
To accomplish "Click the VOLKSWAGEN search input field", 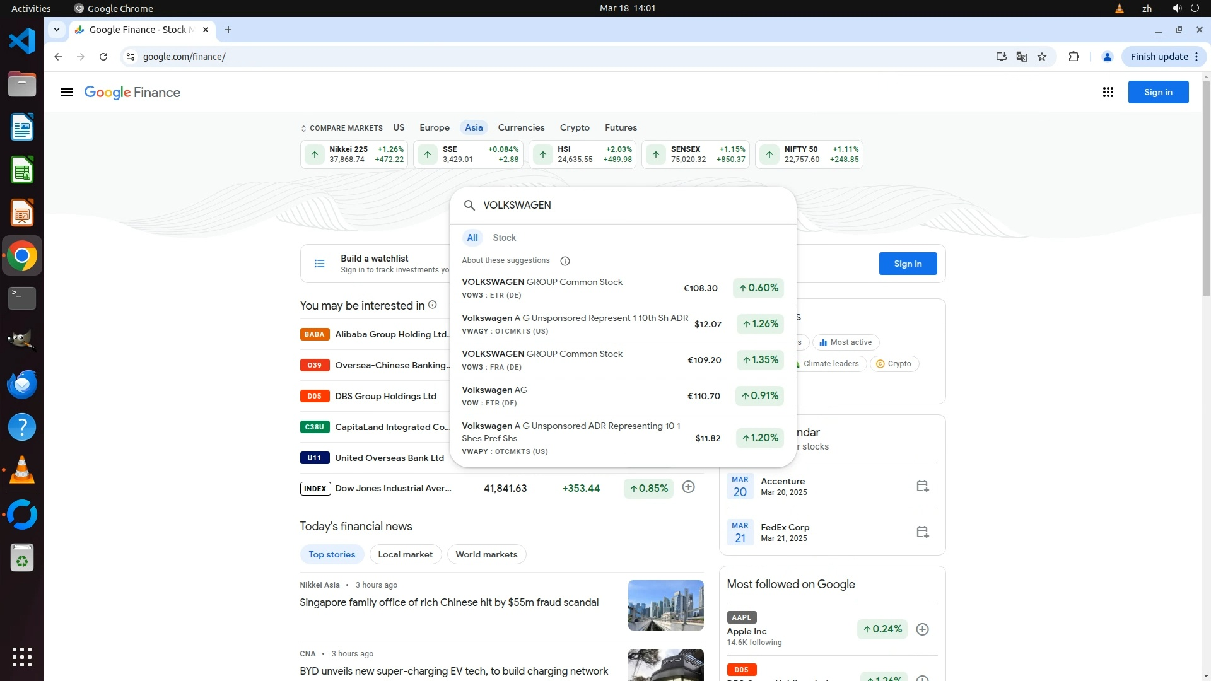I will (631, 206).
